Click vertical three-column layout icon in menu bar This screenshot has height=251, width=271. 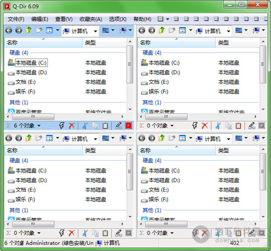coord(226,19)
